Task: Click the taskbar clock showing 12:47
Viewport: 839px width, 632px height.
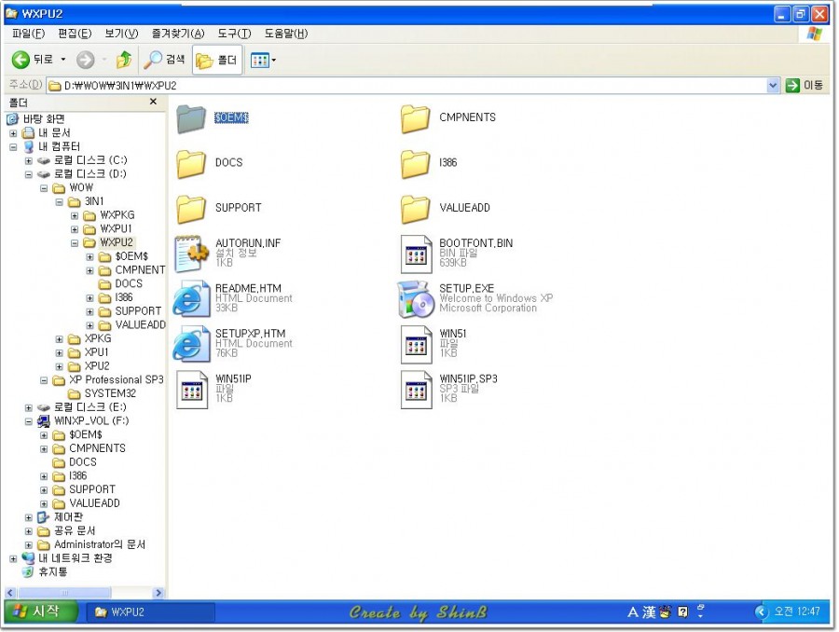Action: (x=797, y=611)
